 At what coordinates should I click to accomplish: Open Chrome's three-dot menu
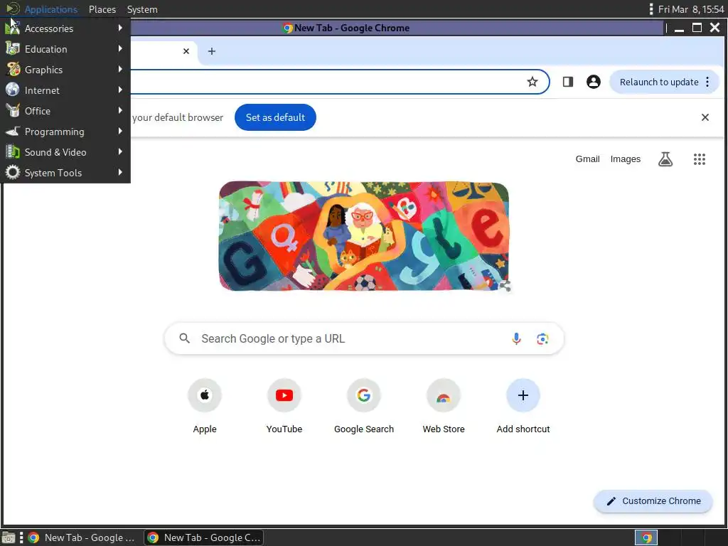(707, 82)
